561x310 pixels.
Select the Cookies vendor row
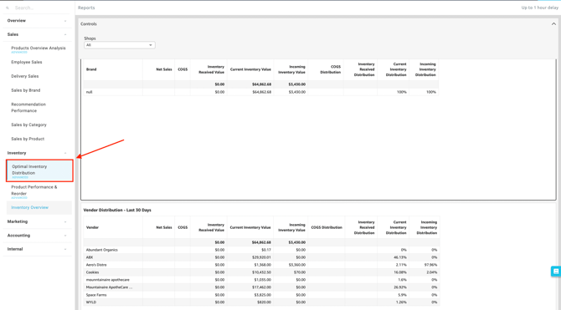click(x=261, y=272)
